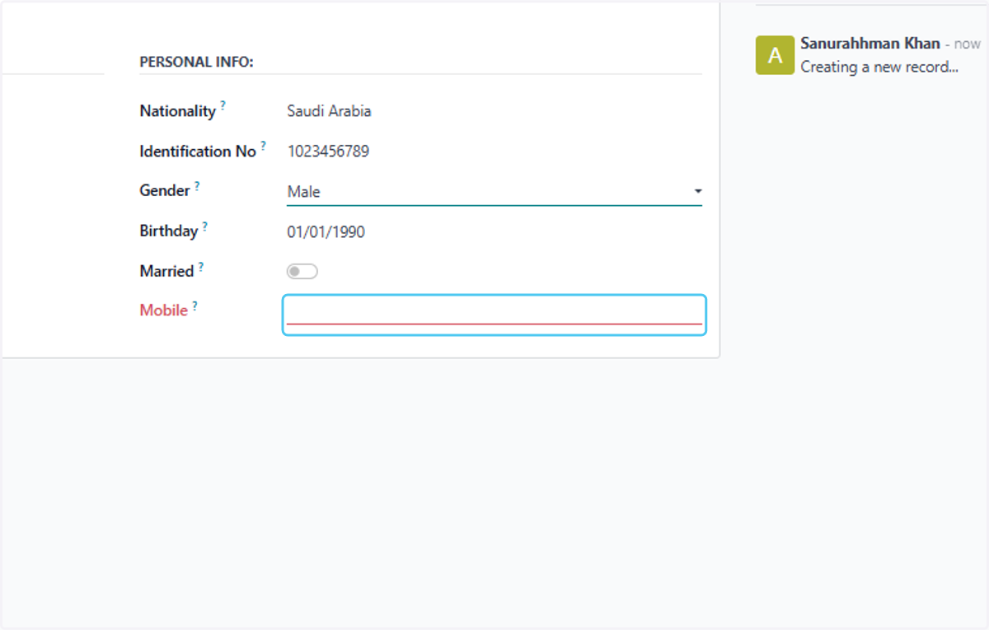Image resolution: width=989 pixels, height=630 pixels.
Task: Click the message text "Creating a new record..."
Action: coord(879,67)
